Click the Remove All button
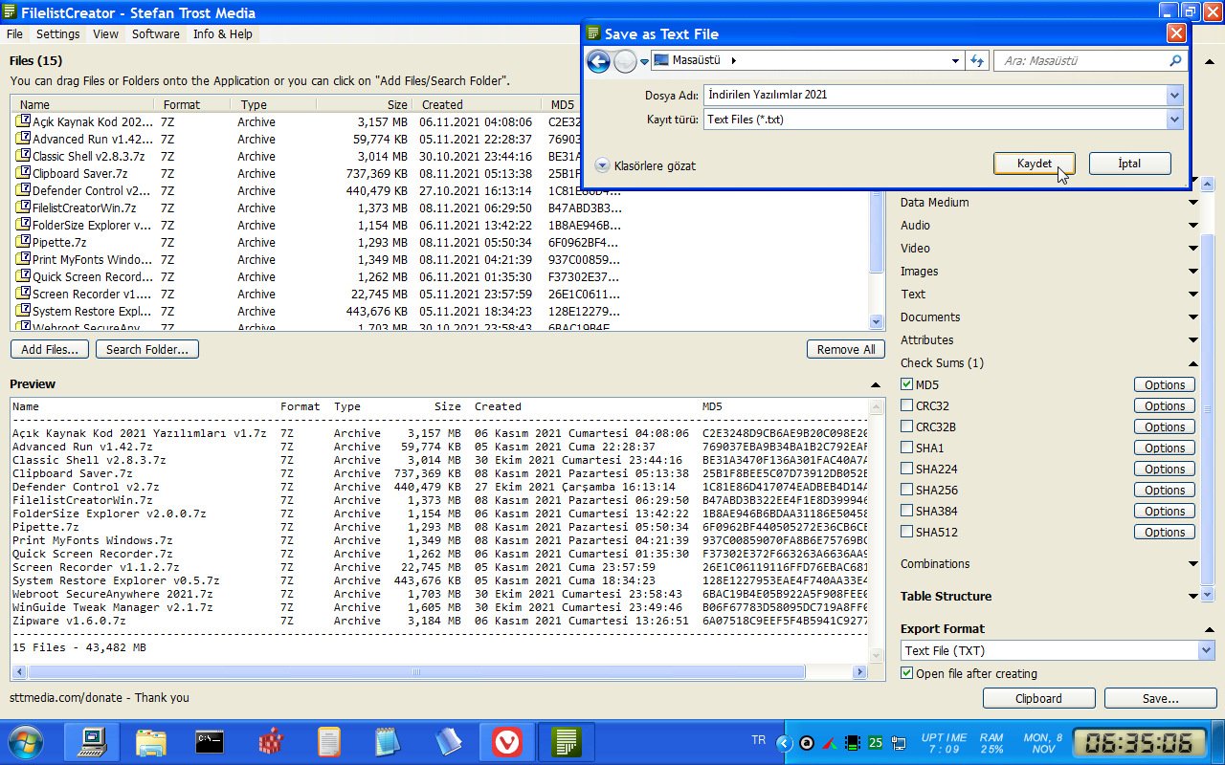Viewport: 1225px width, 765px height. [846, 349]
